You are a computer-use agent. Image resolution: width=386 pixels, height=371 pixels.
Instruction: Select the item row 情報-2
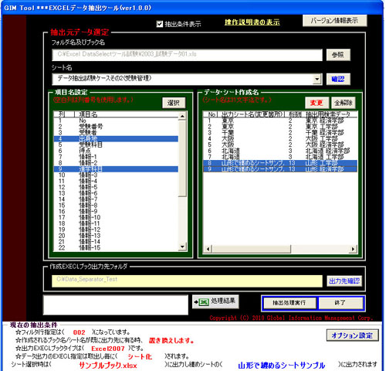pos(116,163)
